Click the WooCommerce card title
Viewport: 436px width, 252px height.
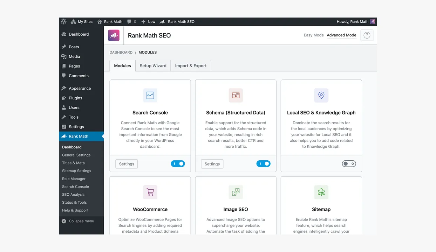(150, 210)
